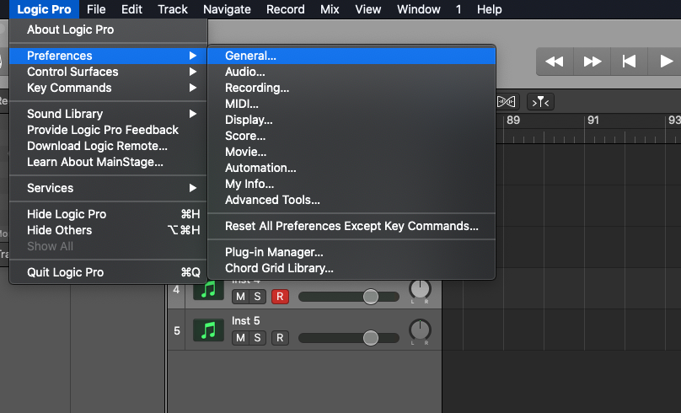Mute track 4 with M button
The height and width of the screenshot is (413, 681).
tap(240, 297)
